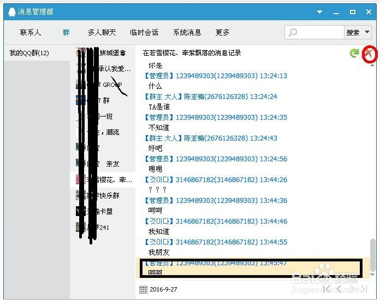Click sender 1239489303 at 13:24:13

216,75
